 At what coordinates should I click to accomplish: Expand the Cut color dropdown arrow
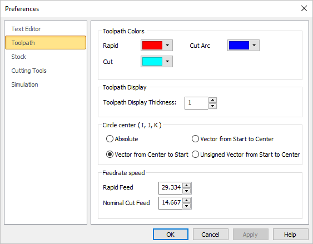167,62
